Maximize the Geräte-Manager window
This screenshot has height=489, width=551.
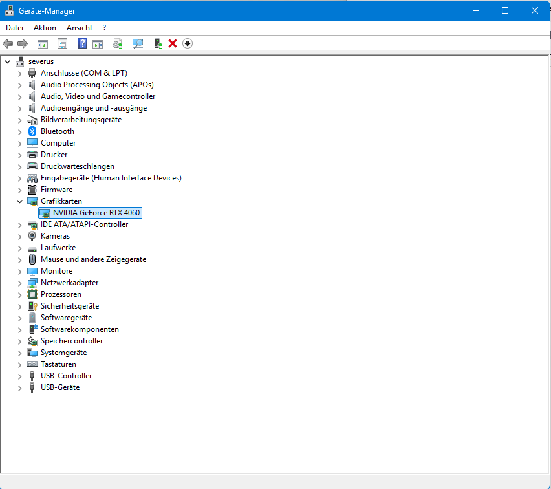(505, 10)
